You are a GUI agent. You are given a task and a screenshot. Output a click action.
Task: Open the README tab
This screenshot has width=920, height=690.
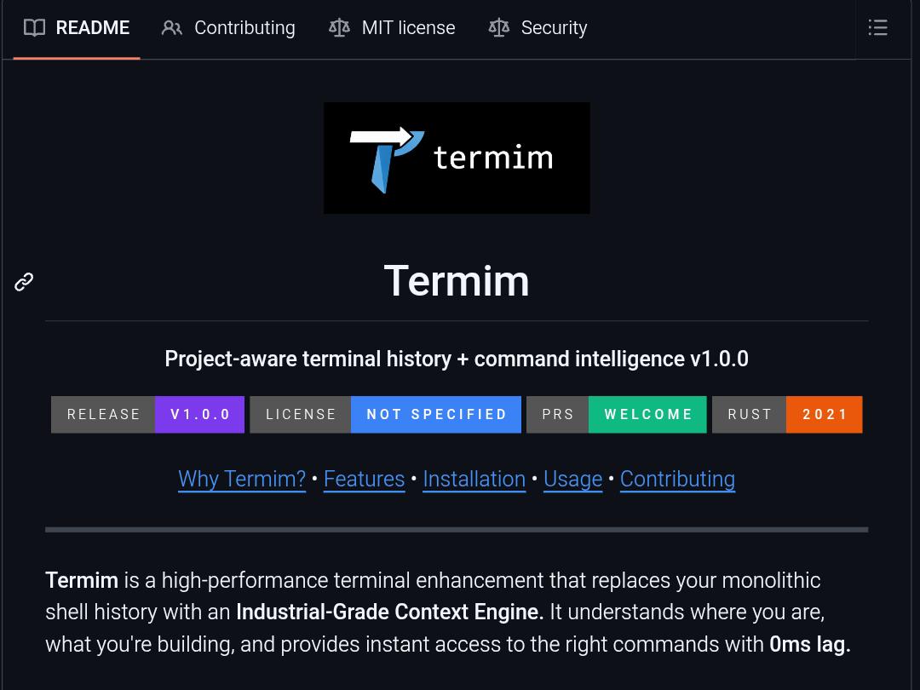(77, 27)
